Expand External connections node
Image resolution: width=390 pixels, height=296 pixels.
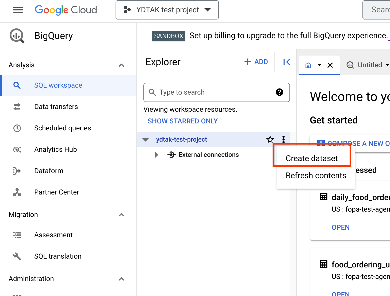click(x=157, y=155)
